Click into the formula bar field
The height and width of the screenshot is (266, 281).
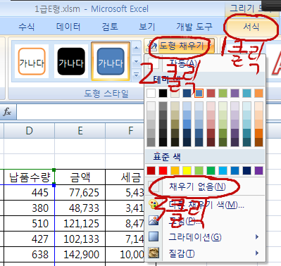[80, 112]
